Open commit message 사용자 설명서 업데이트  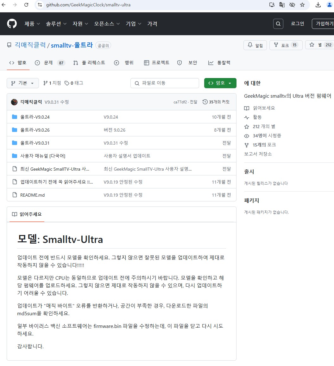pyautogui.click(x=127, y=156)
